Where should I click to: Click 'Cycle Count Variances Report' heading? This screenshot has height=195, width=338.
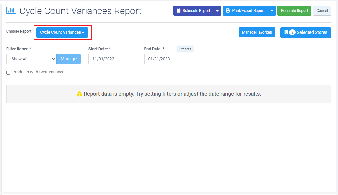point(81,11)
